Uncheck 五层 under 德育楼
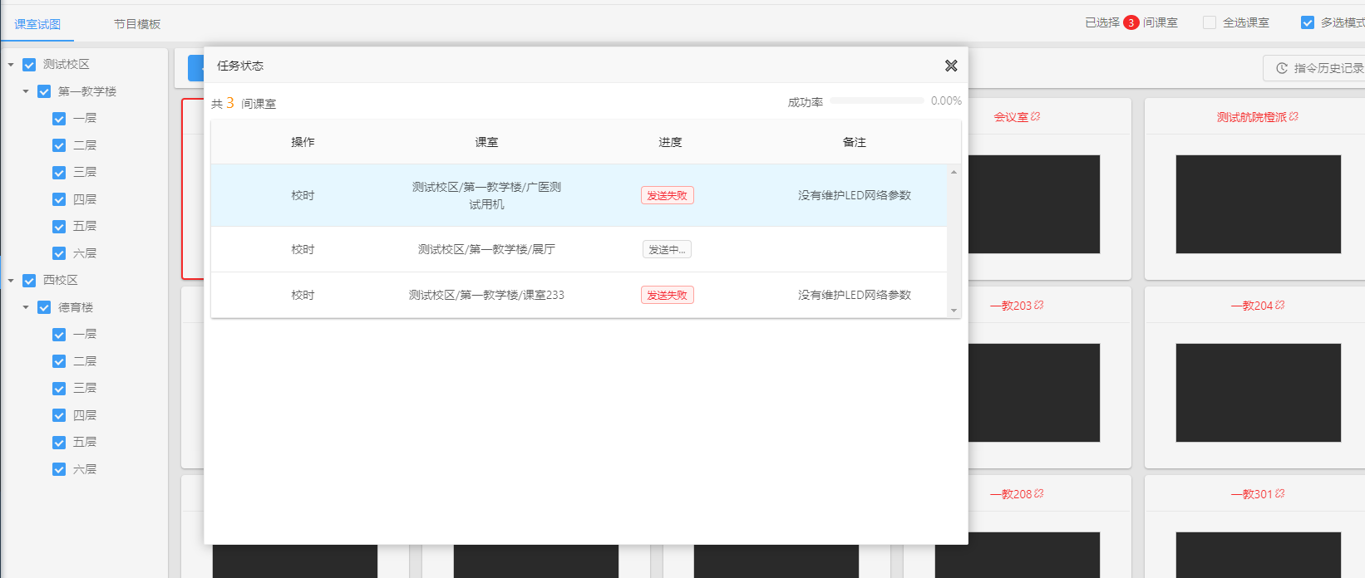Image resolution: width=1365 pixels, height=578 pixels. [x=59, y=443]
